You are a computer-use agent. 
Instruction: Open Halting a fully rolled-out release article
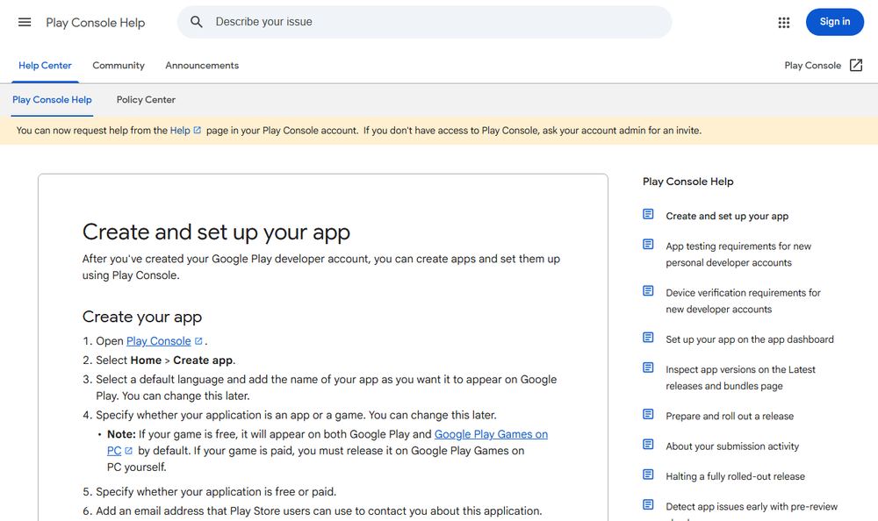click(x=735, y=477)
